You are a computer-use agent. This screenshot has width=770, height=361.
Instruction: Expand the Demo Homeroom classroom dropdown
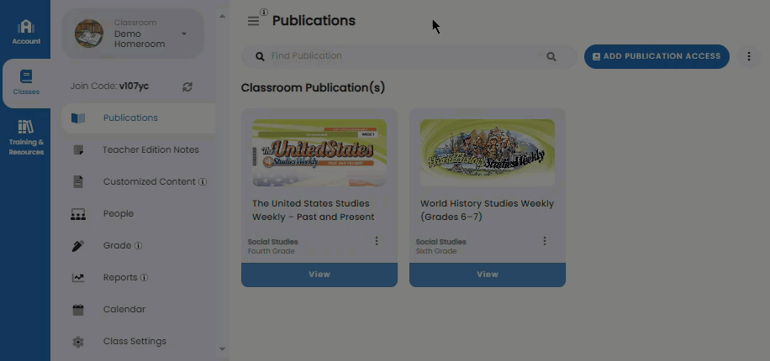[x=183, y=34]
